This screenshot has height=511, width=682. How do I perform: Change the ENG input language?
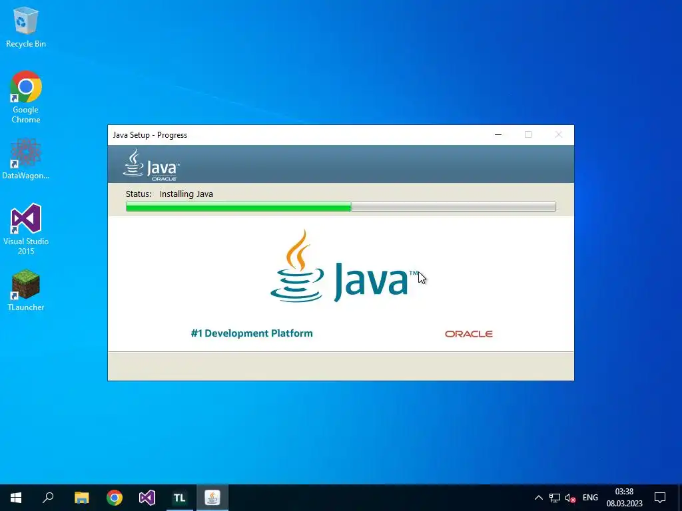(590, 498)
